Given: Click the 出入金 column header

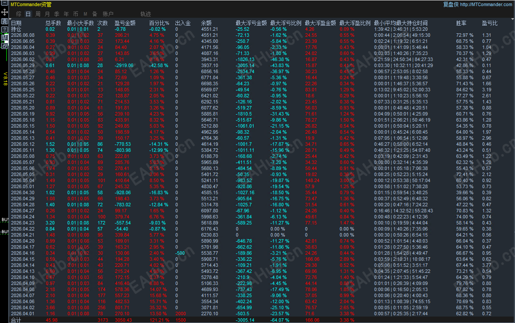Looking at the screenshot, I should 183,23.
